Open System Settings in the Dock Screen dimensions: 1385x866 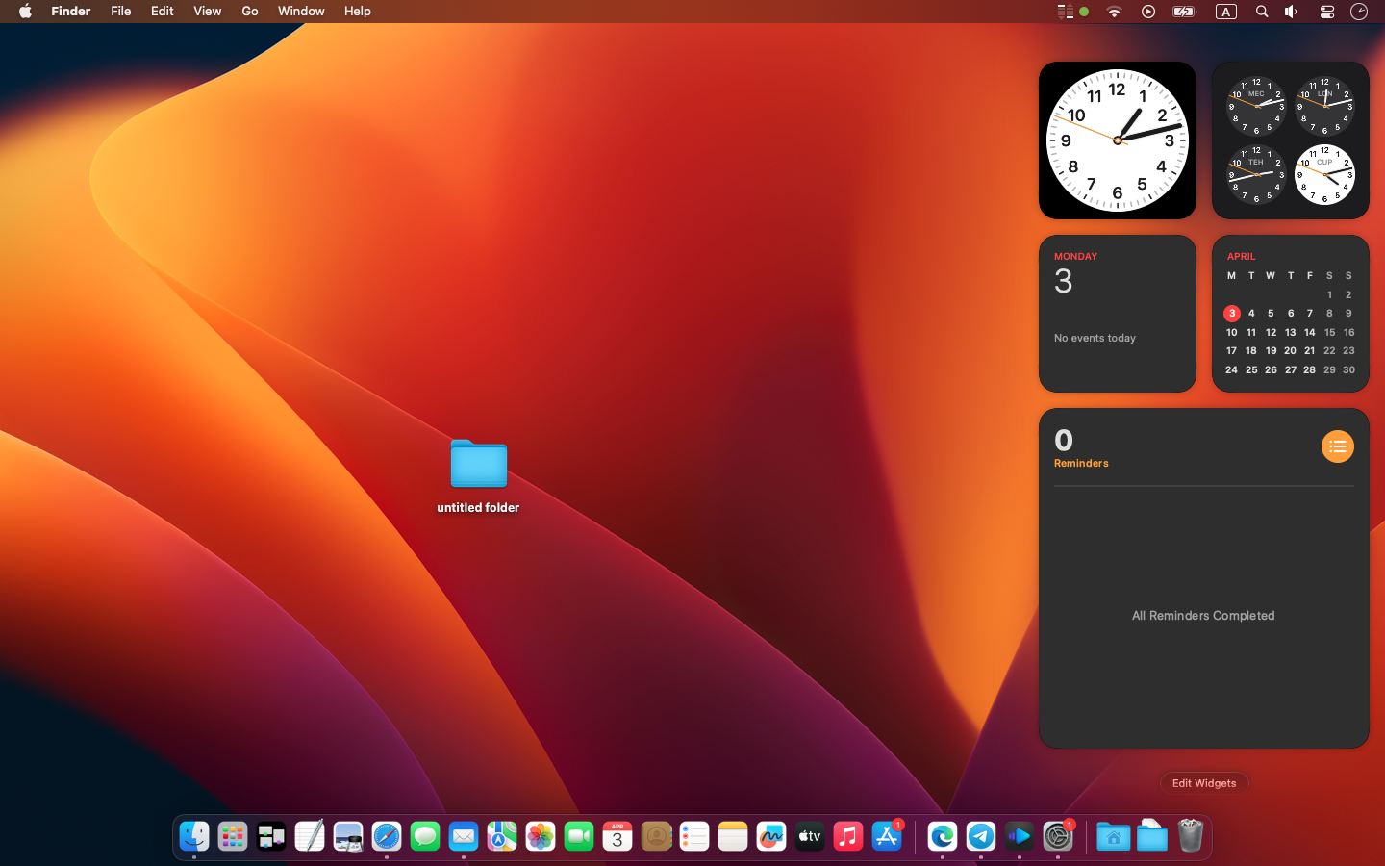(x=1058, y=836)
